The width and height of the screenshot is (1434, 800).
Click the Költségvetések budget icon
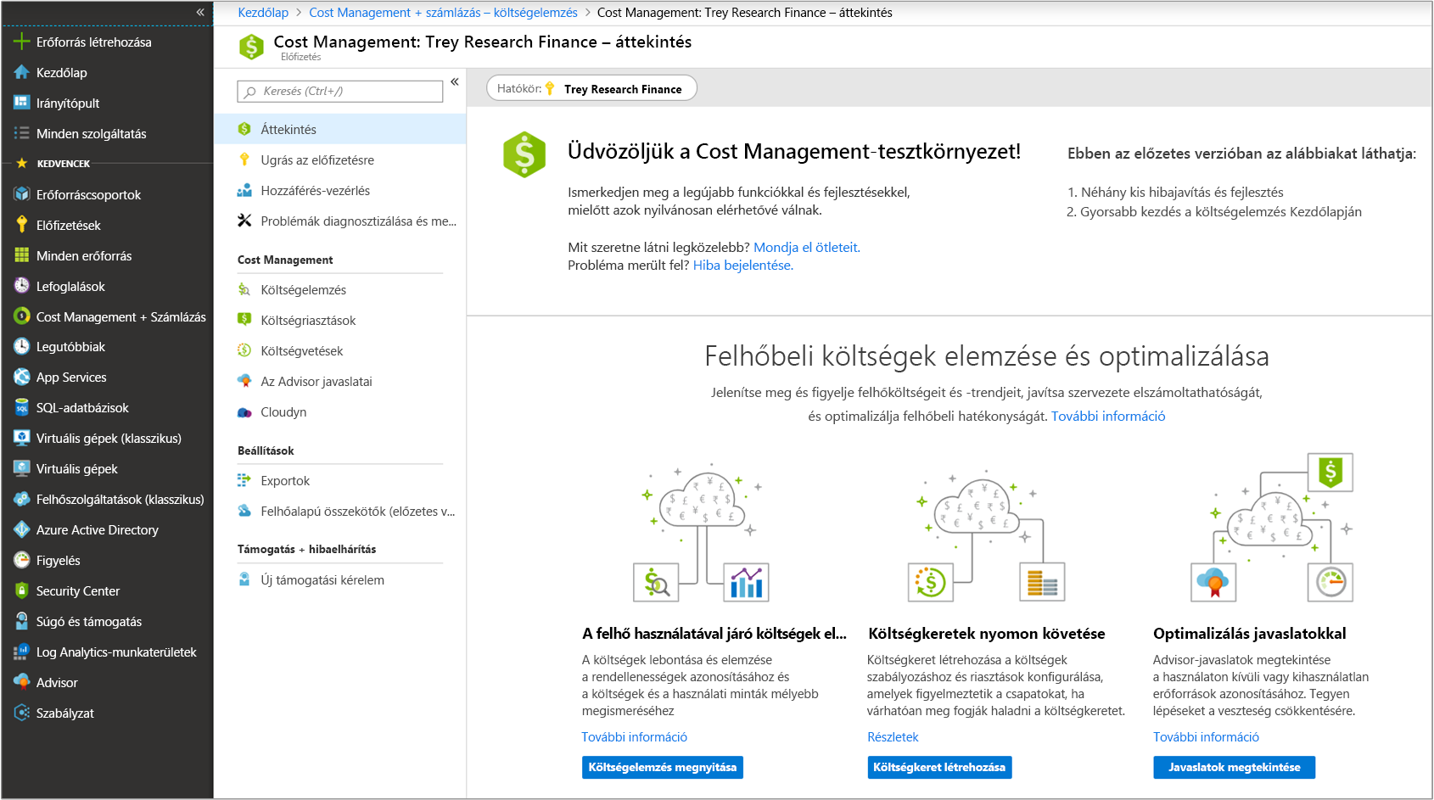[x=244, y=350]
